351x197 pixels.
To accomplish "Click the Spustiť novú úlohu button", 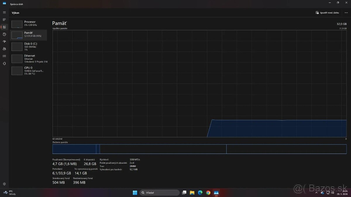I will tap(327, 13).
